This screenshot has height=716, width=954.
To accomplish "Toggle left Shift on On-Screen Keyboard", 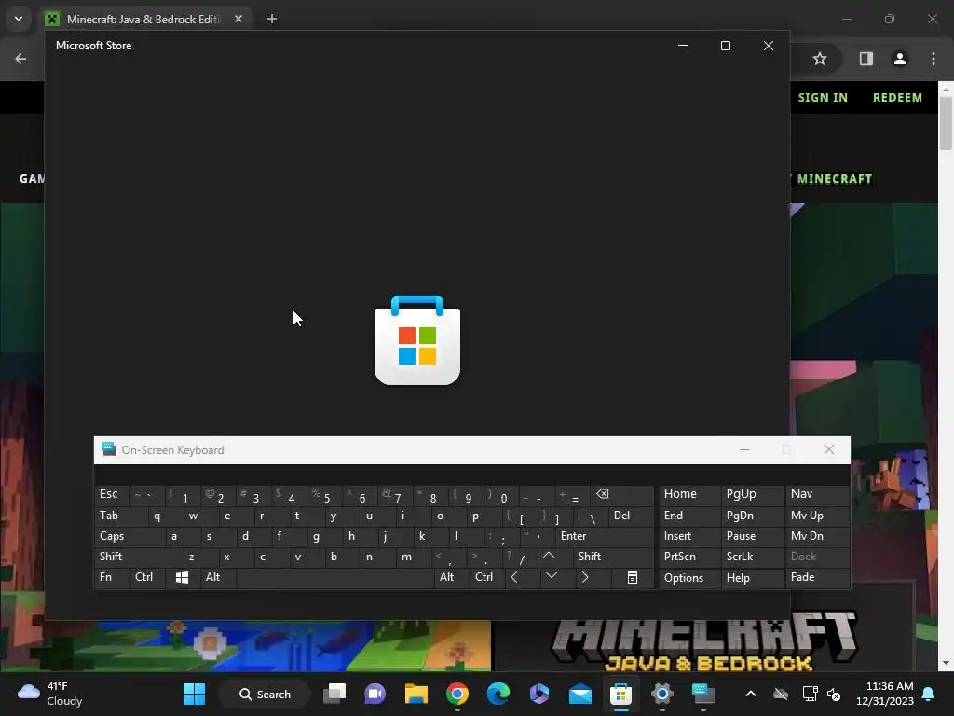I will 139,557.
